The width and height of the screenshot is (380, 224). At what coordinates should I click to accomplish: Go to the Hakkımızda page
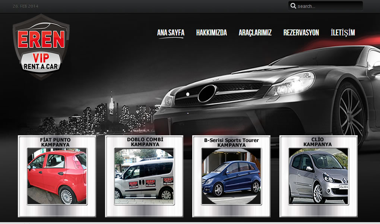click(212, 33)
